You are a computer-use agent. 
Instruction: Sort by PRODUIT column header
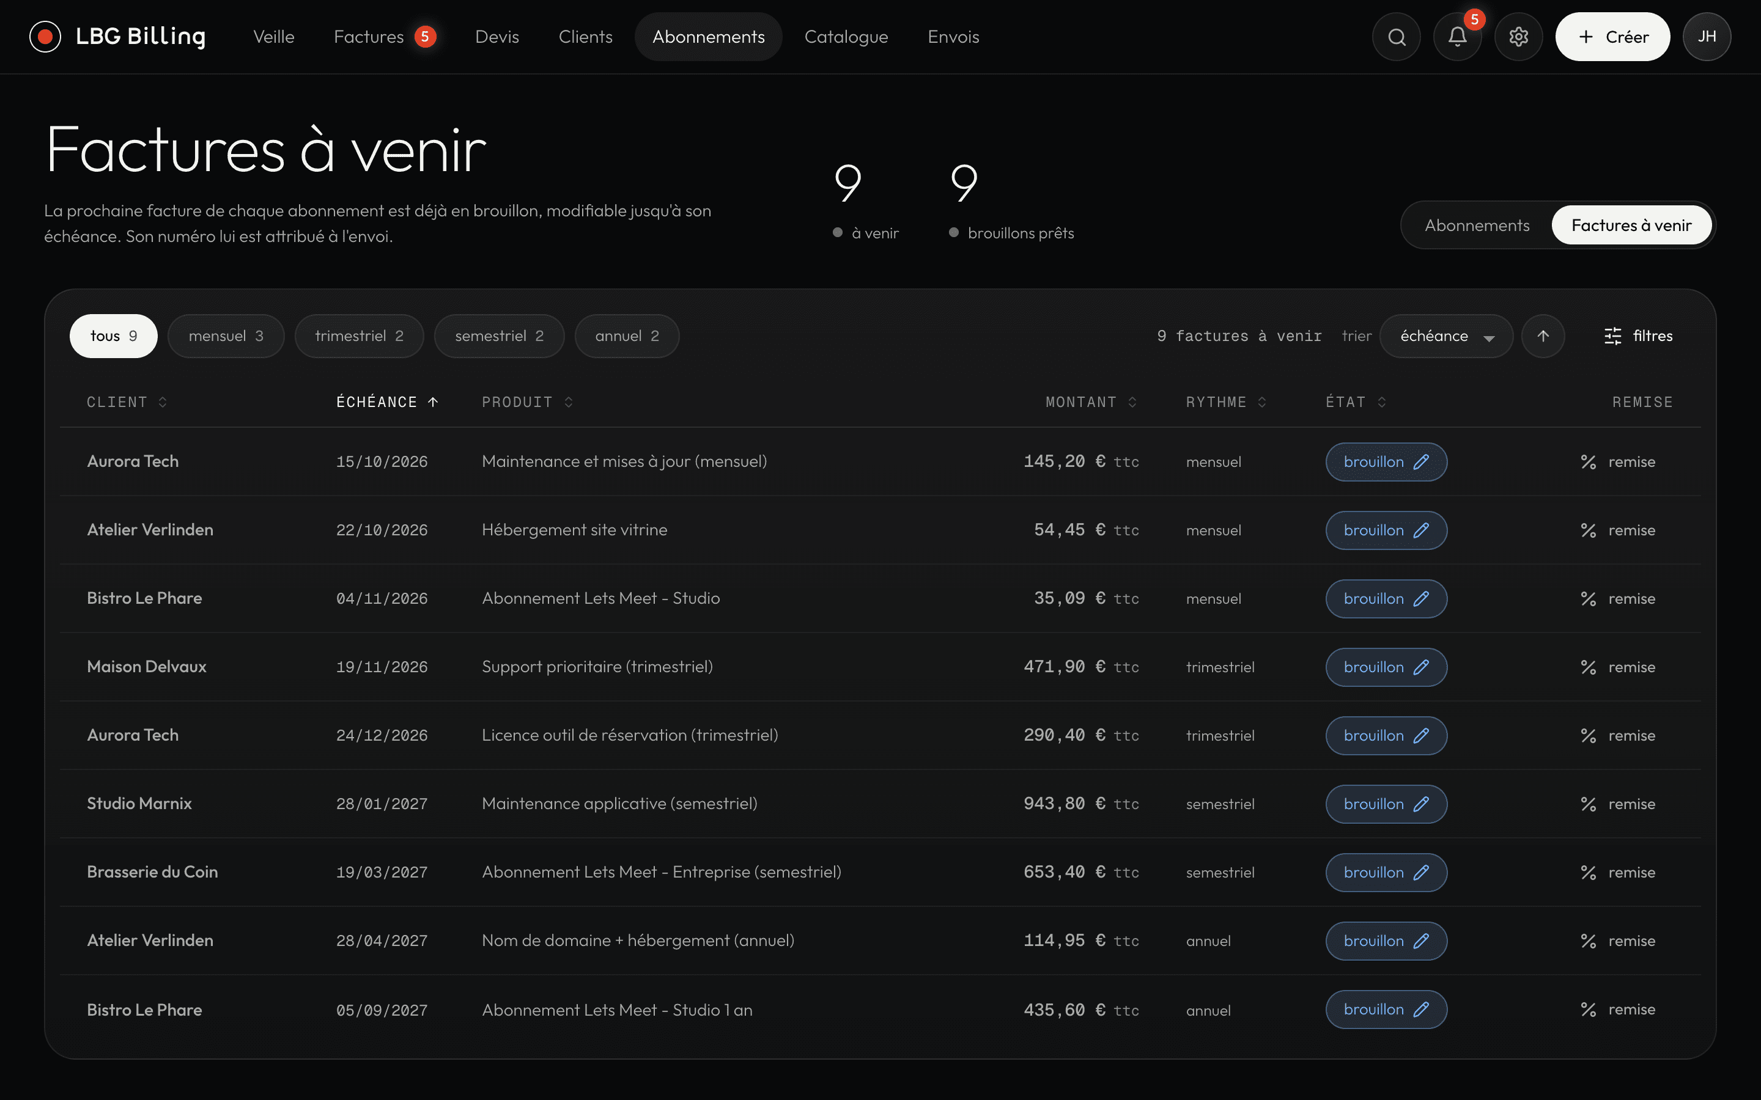(528, 402)
